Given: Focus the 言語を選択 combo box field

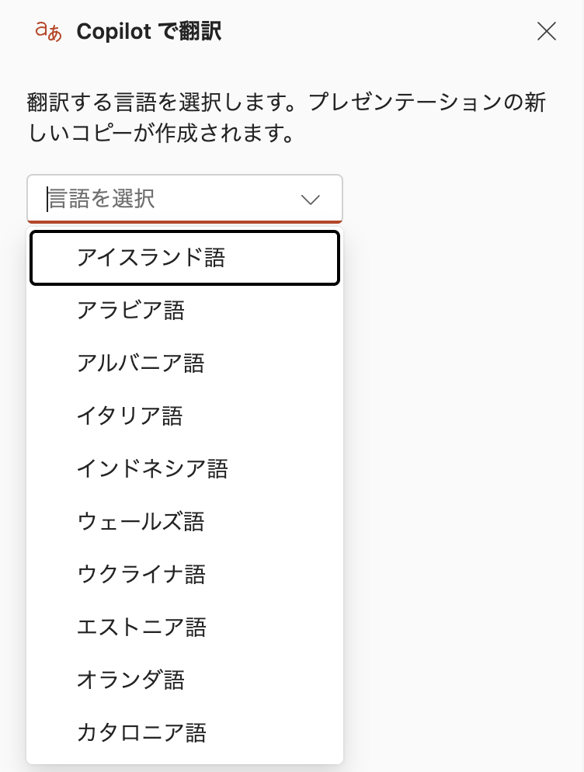Looking at the screenshot, I should click(x=163, y=199).
